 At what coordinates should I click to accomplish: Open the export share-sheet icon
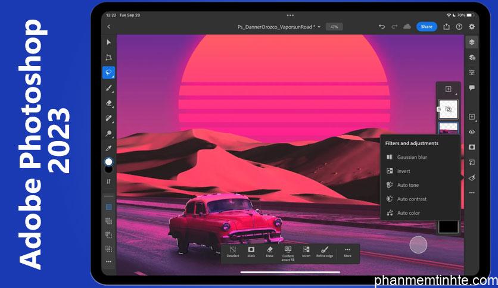[447, 27]
